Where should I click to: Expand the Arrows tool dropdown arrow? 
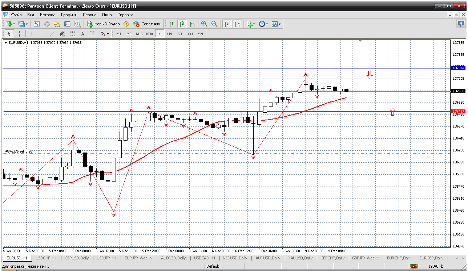pyautogui.click(x=108, y=34)
